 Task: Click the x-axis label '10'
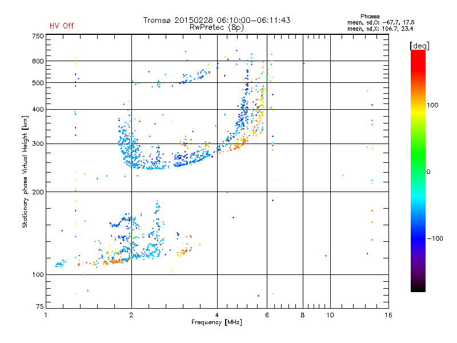click(330, 315)
